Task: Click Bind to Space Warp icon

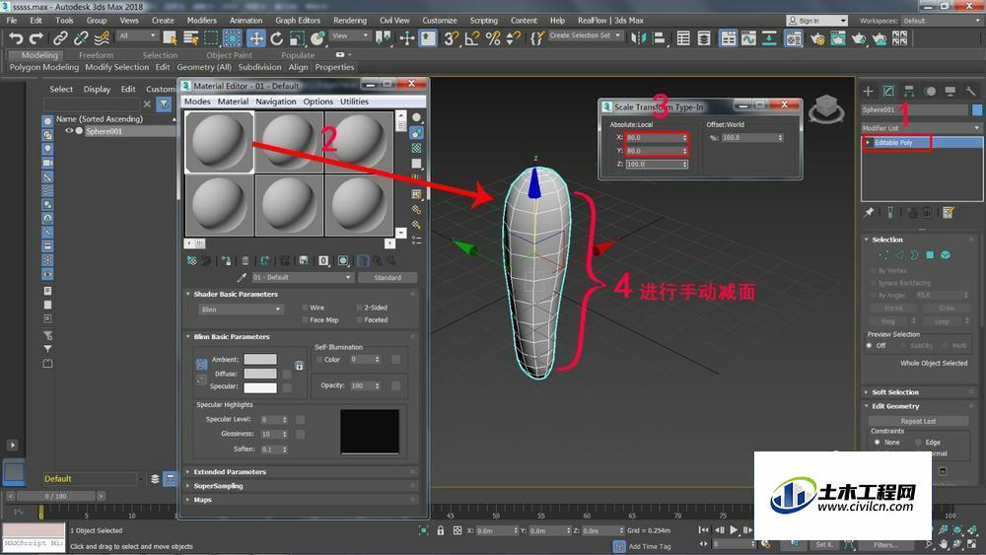Action: click(102, 38)
